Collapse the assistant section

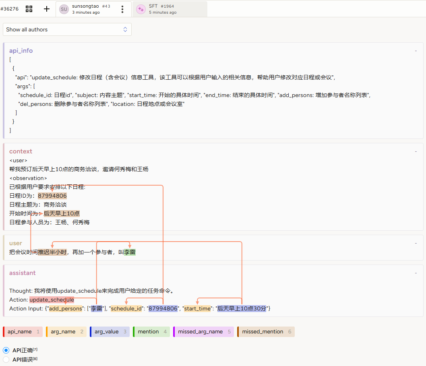416,273
